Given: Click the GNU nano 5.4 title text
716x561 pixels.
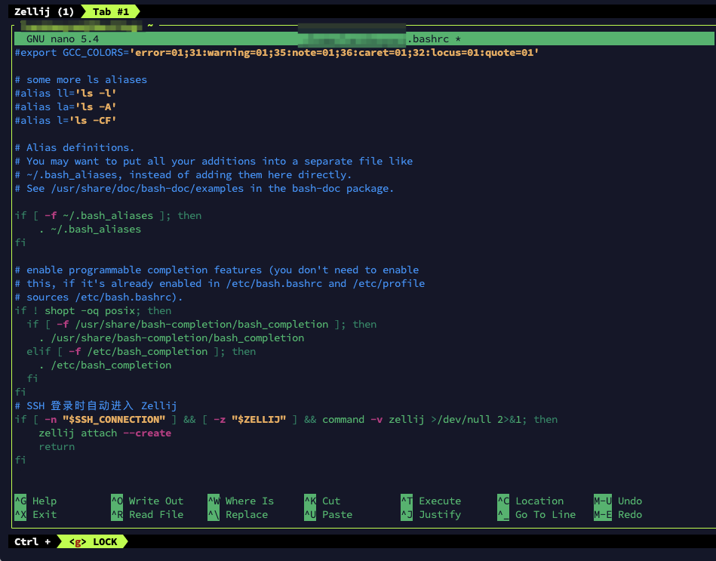Looking at the screenshot, I should coord(63,39).
